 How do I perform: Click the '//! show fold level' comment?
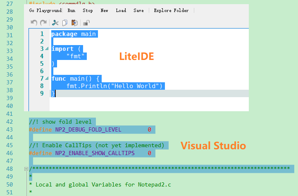point(60,122)
